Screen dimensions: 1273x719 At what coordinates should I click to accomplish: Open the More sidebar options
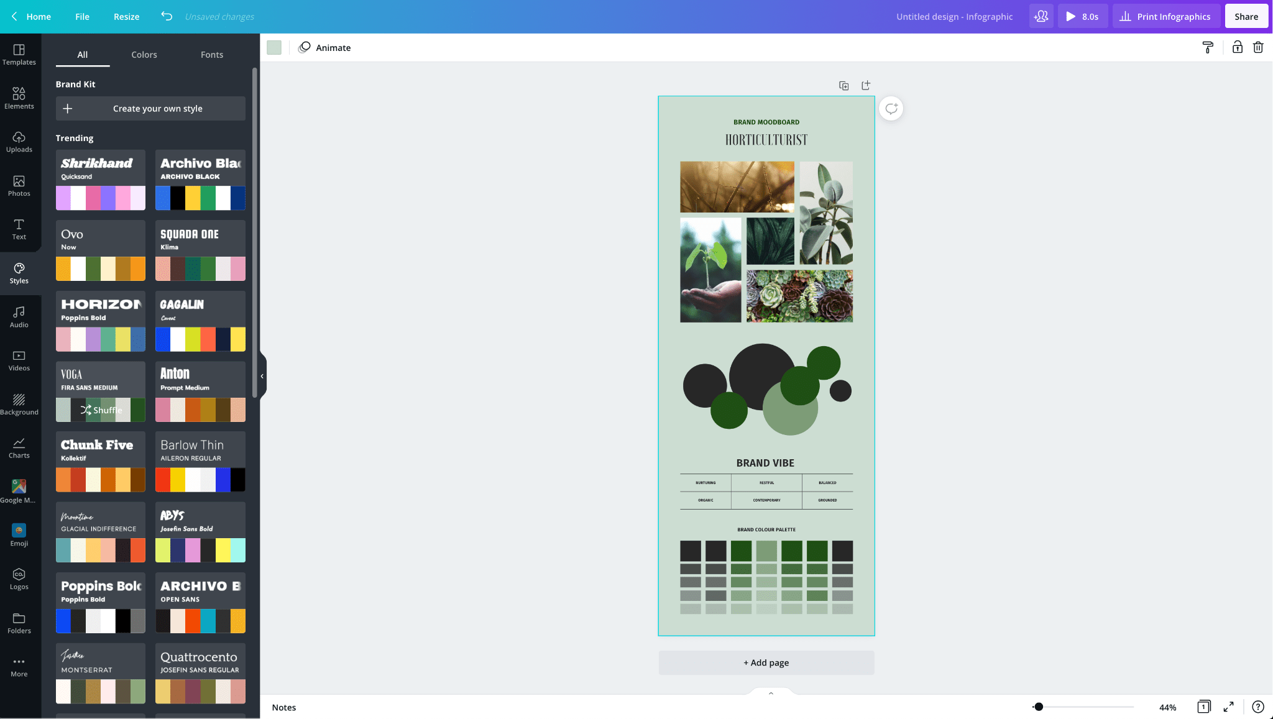coord(19,667)
